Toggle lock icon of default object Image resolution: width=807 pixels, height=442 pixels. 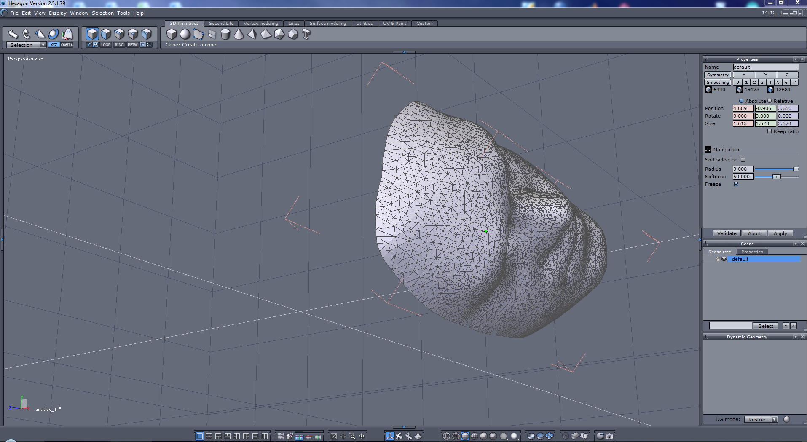[718, 259]
